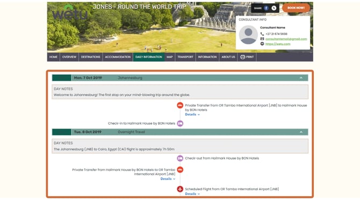Image resolution: width=360 pixels, height=200 pixels.
Task: Click the phone number +27 21 674 5698
Action: point(276,34)
